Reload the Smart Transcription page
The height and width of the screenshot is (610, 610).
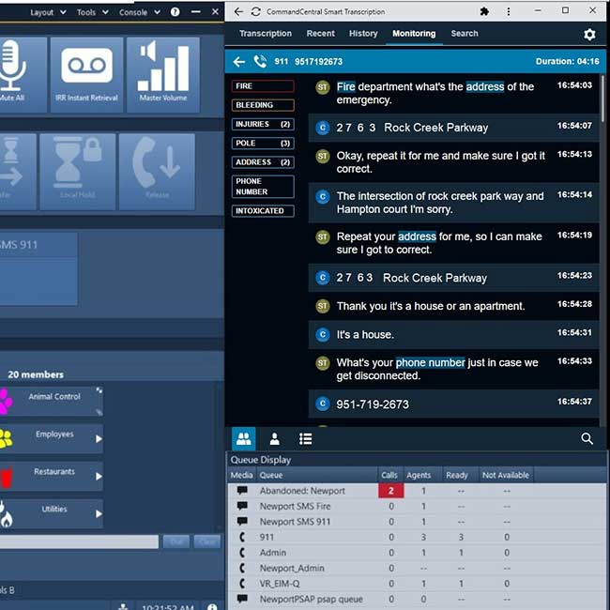[x=255, y=11]
